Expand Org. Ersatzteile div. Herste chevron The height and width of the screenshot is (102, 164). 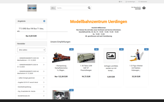click(x=44, y=91)
